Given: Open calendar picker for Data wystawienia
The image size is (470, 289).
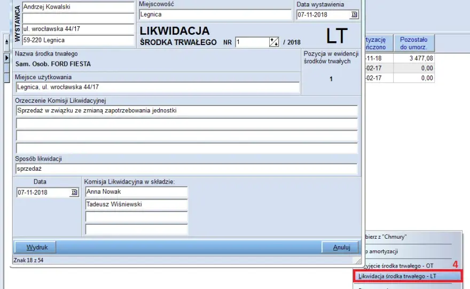Looking at the screenshot, I should tap(354, 14).
